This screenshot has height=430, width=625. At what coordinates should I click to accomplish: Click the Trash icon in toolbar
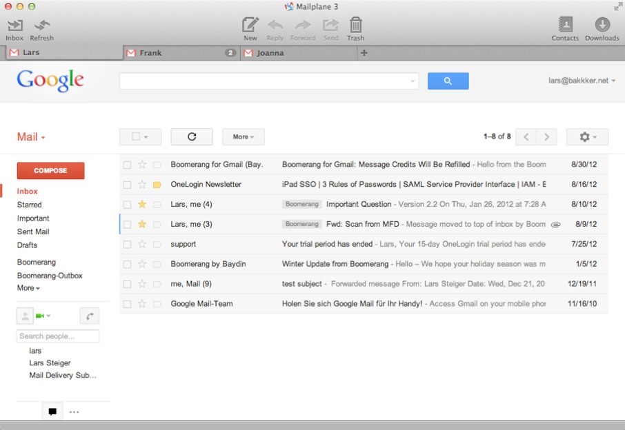pyautogui.click(x=355, y=25)
